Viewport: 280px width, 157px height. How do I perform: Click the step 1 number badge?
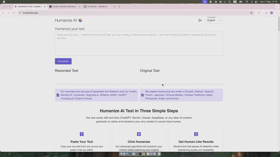81,134
